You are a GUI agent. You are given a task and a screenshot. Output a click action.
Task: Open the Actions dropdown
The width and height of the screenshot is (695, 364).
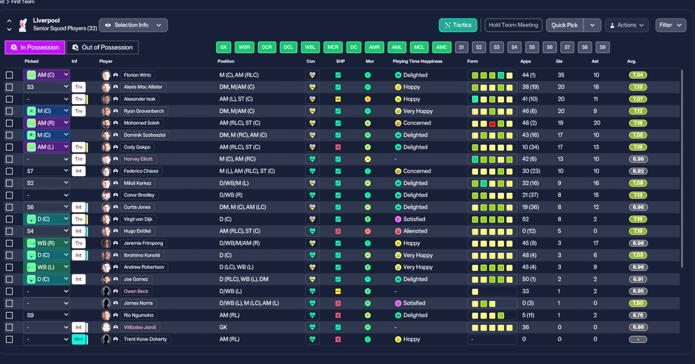pyautogui.click(x=627, y=25)
